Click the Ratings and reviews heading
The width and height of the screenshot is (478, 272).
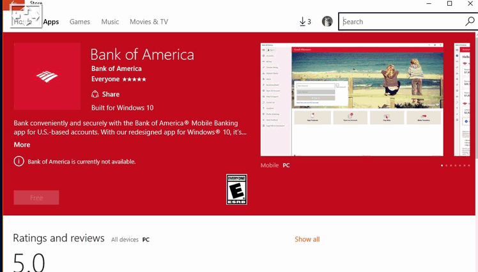tap(59, 238)
